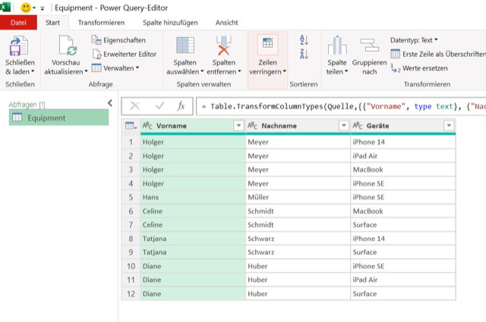Click Abfragen [1] pane header

27,105
